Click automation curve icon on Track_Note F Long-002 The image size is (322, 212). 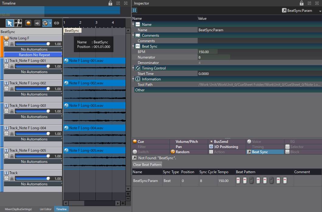pyautogui.click(x=6, y=89)
